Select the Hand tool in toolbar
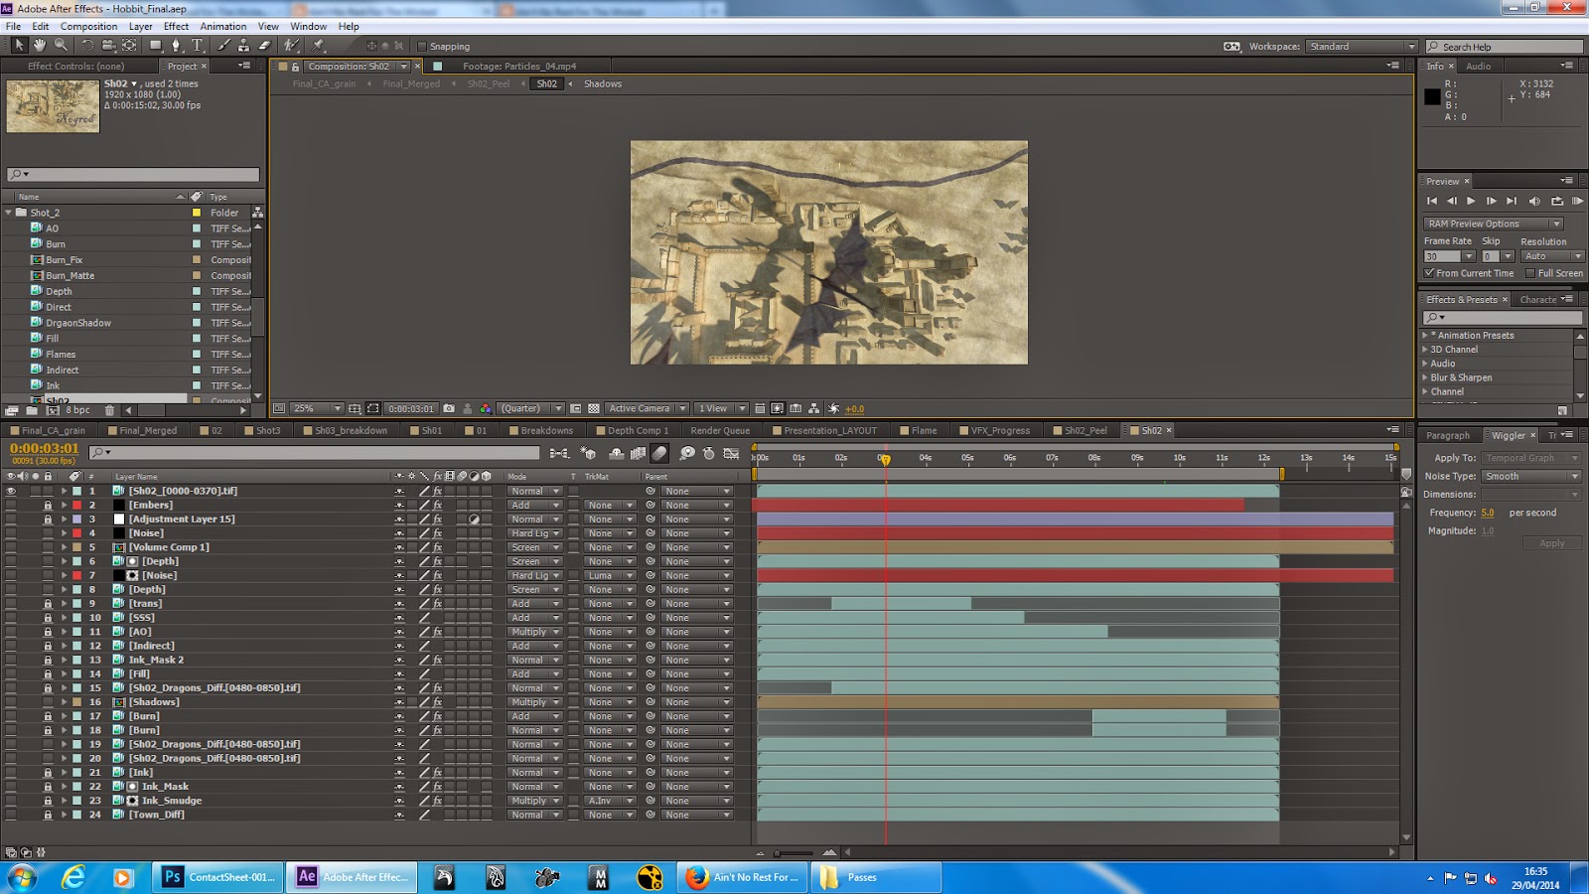The height and width of the screenshot is (894, 1589). pyautogui.click(x=40, y=46)
